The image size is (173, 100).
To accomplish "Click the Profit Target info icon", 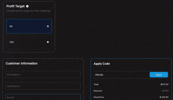I will pyautogui.click(x=27, y=6).
